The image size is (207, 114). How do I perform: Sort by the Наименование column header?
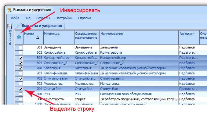pos(139,37)
